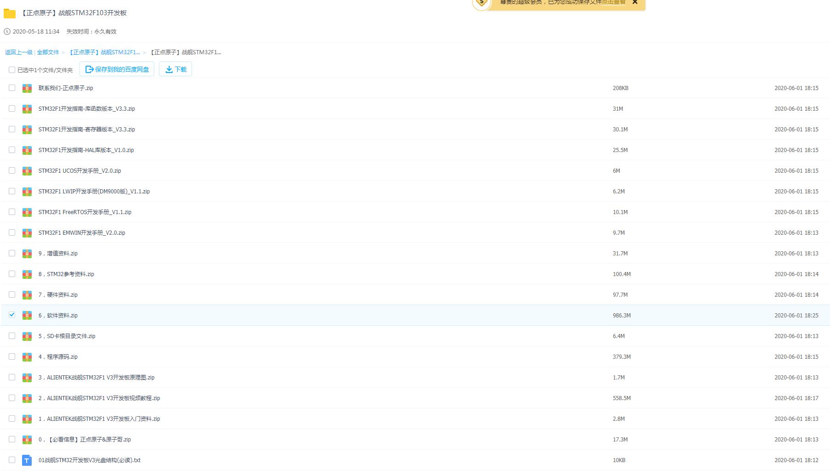This screenshot has height=475, width=830.
Task: Click the zip icon for 8，STM32参考资料.zip
Action: click(x=27, y=274)
